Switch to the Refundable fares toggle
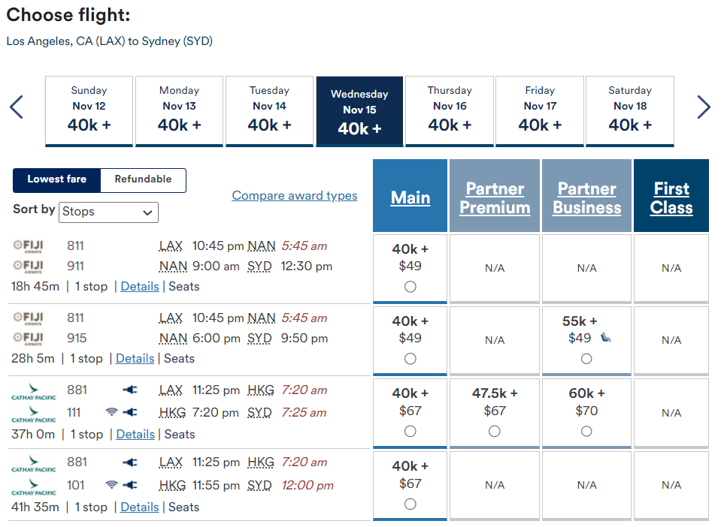 143,180
